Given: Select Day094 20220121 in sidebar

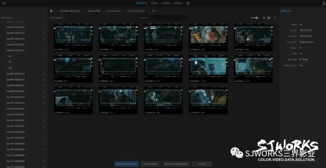Looking at the screenshot, I should tap(15, 45).
